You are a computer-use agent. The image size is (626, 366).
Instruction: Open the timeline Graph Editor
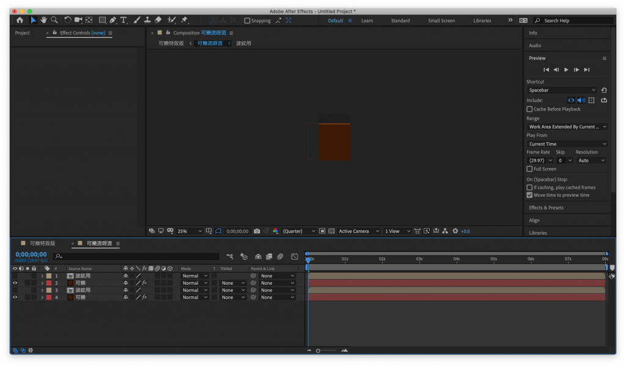pyautogui.click(x=294, y=257)
